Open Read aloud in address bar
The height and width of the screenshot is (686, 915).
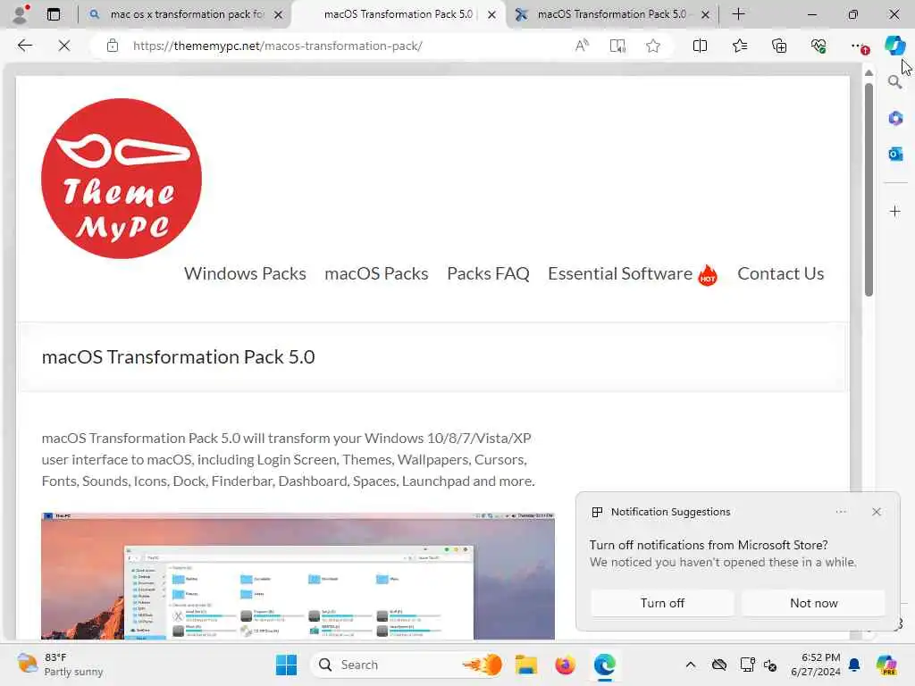(x=582, y=46)
